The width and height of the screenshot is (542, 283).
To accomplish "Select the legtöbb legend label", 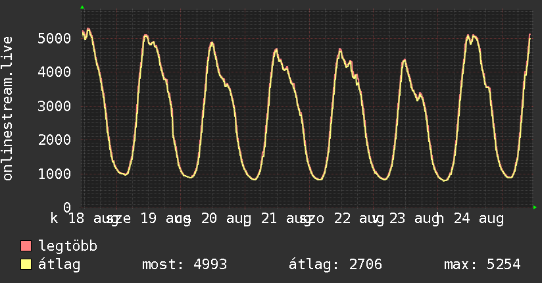I will (68, 246).
